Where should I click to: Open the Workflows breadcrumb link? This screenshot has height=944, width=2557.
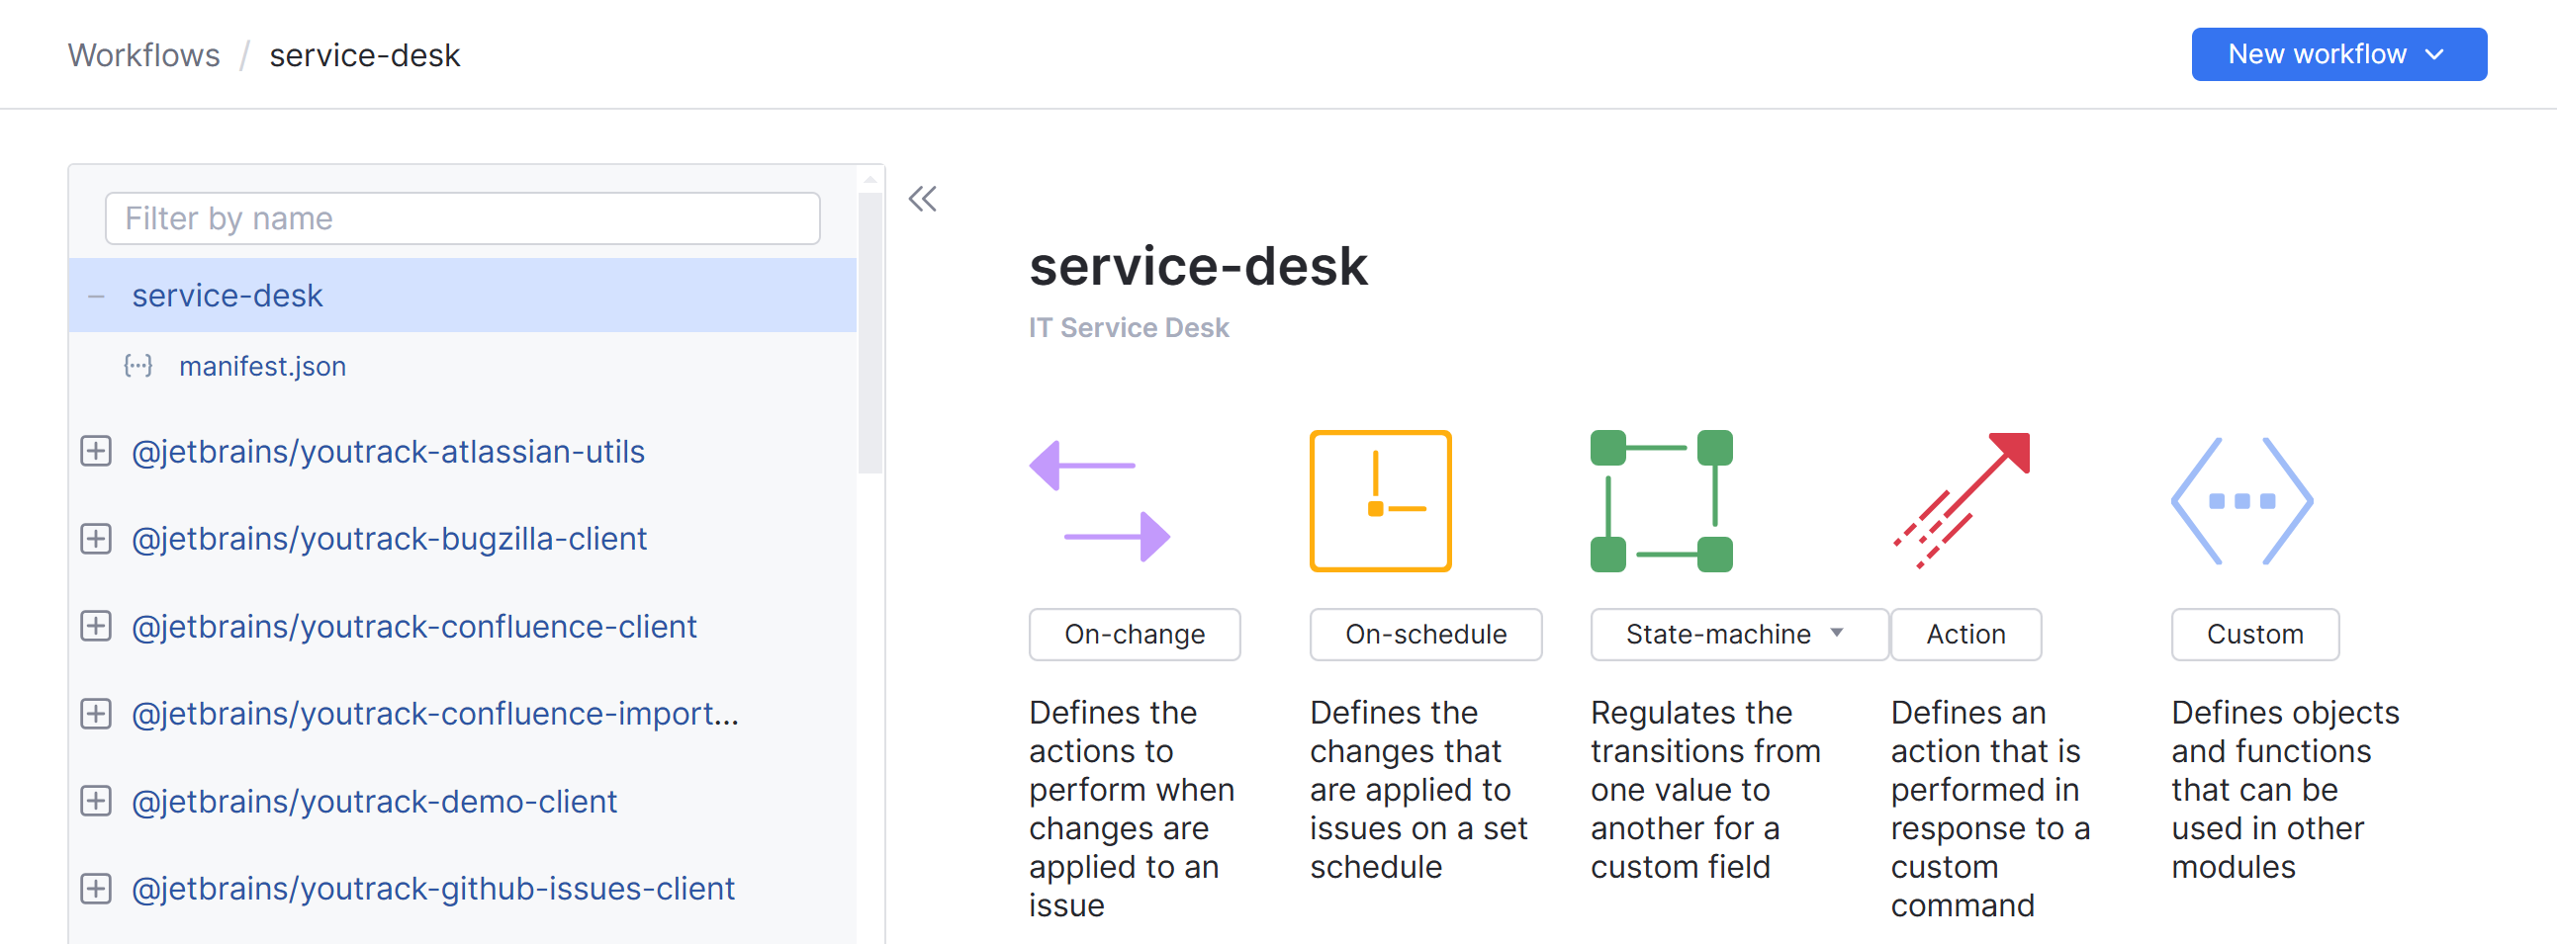click(x=143, y=54)
